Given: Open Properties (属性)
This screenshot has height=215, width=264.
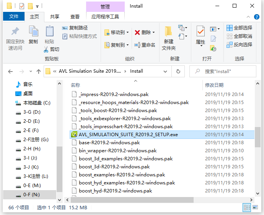Looking at the screenshot, I should click(x=200, y=36).
